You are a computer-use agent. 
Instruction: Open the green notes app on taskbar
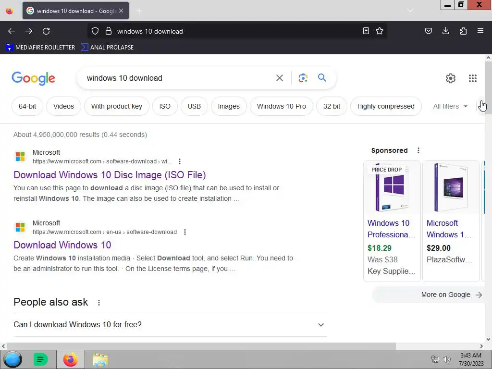tap(40, 359)
